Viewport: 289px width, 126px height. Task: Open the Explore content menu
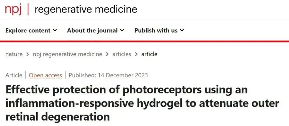point(31,30)
